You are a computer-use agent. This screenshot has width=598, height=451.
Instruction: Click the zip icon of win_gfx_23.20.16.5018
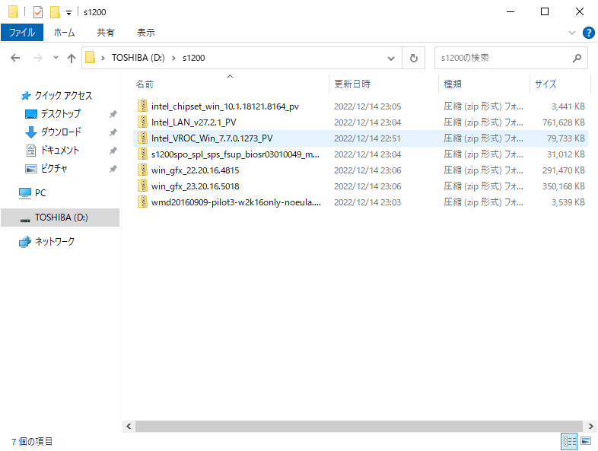pos(142,186)
